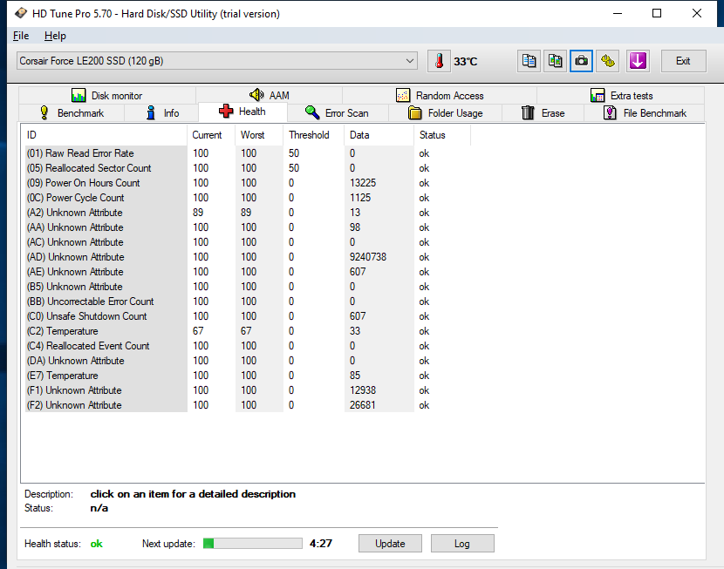Viewport: 724px width, 569px height.
Task: Switch to the File Benchmark tab
Action: tap(645, 113)
